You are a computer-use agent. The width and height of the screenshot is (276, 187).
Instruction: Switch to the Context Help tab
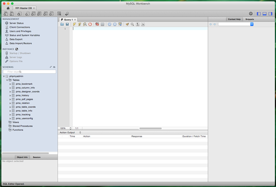(x=234, y=19)
